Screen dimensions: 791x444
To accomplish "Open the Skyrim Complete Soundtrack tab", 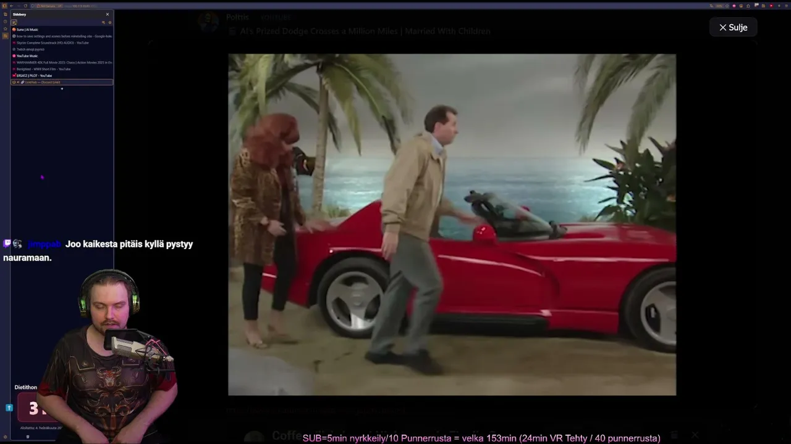I will click(62, 43).
